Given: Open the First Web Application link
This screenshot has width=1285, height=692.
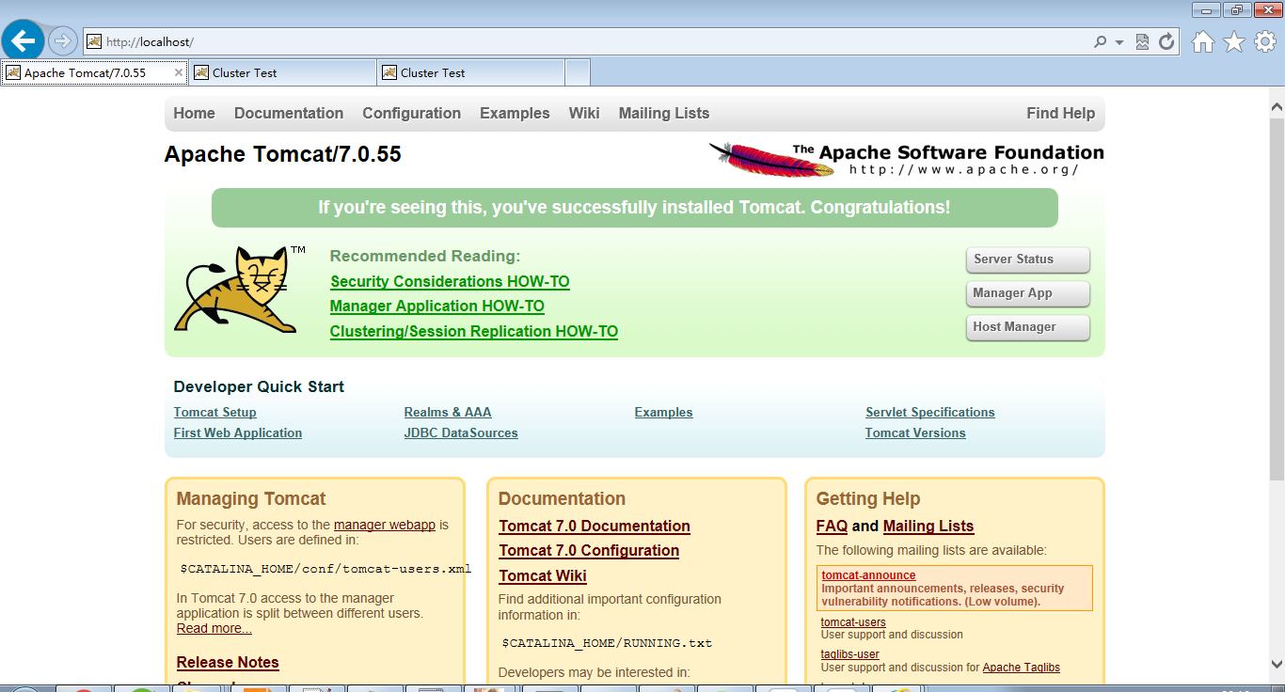Looking at the screenshot, I should pyautogui.click(x=238, y=433).
